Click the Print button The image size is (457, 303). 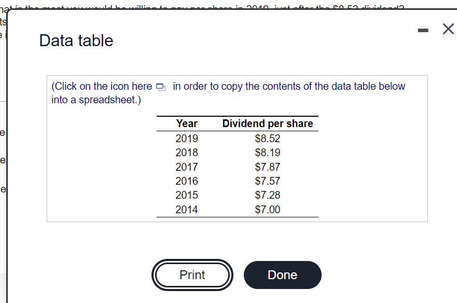[x=192, y=275]
